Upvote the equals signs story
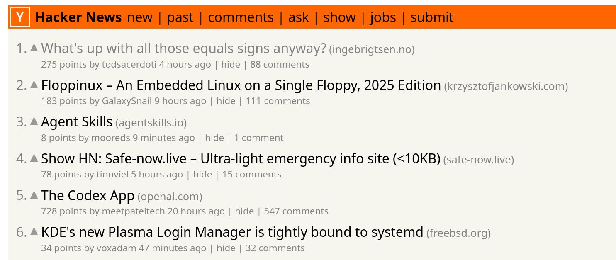The image size is (616, 260). tap(34, 48)
